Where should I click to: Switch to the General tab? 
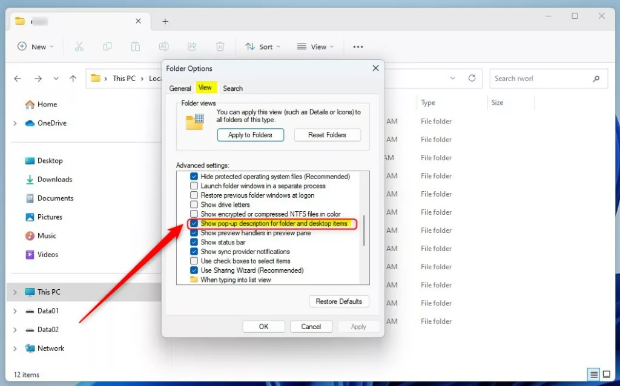point(180,88)
